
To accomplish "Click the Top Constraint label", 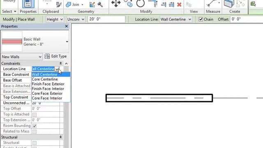I will click(x=16, y=97).
